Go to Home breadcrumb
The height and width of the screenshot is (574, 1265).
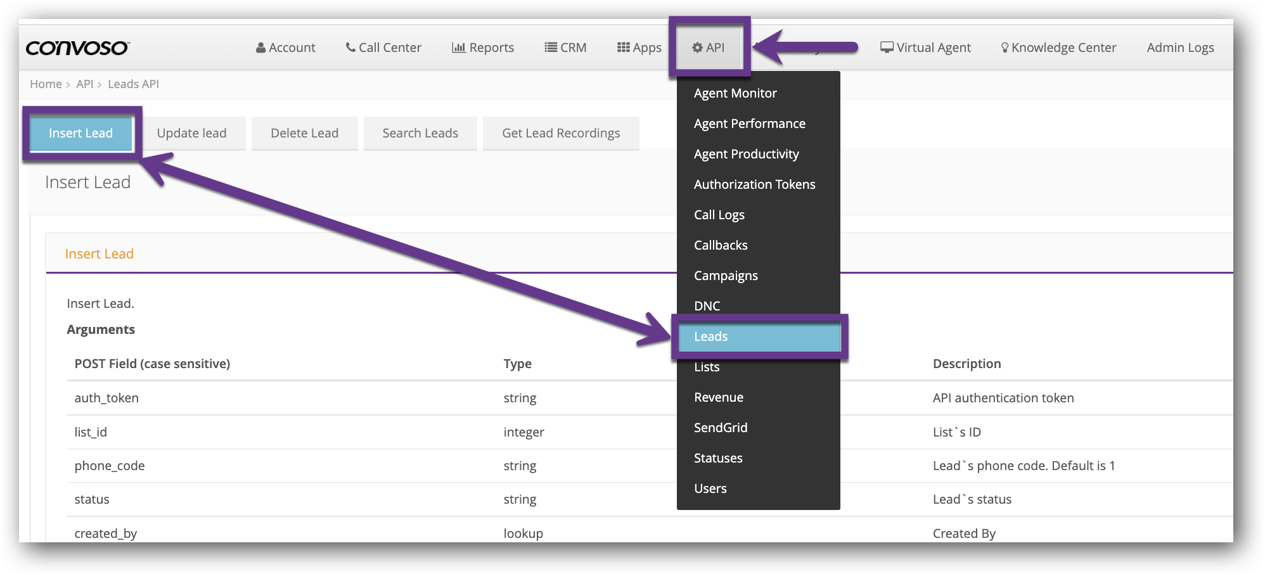tap(46, 84)
